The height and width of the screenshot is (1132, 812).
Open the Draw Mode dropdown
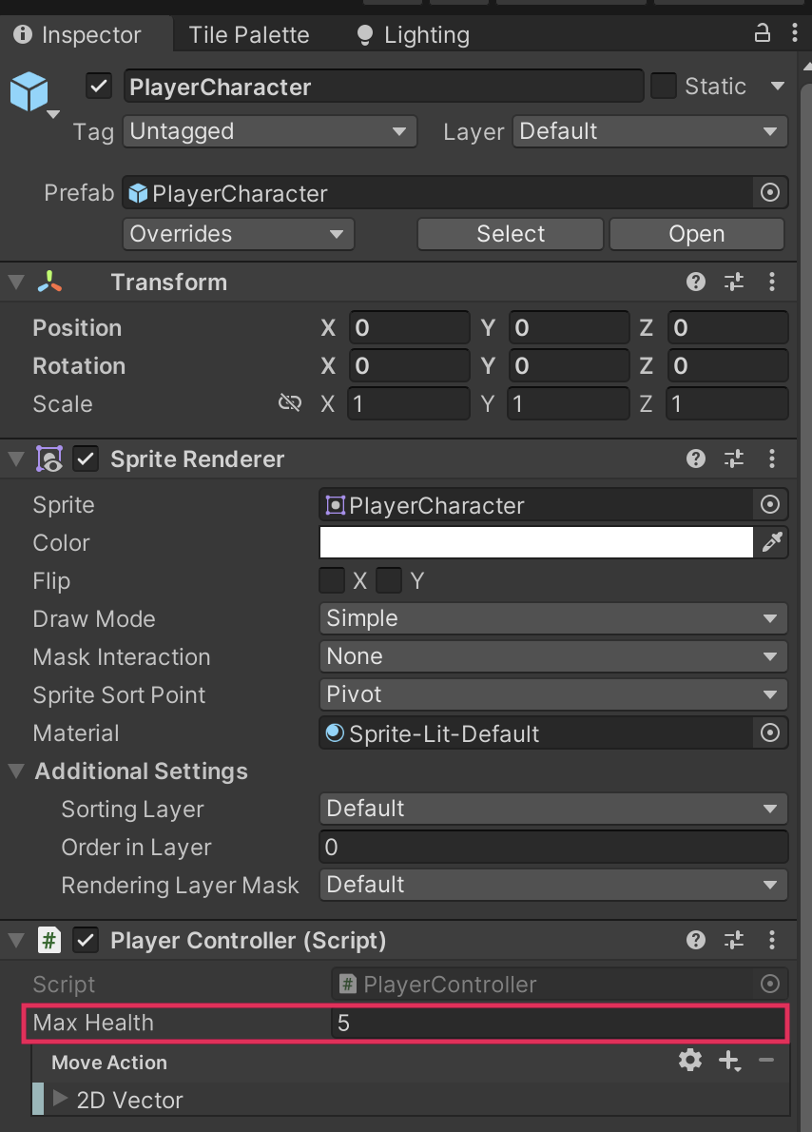coord(552,618)
